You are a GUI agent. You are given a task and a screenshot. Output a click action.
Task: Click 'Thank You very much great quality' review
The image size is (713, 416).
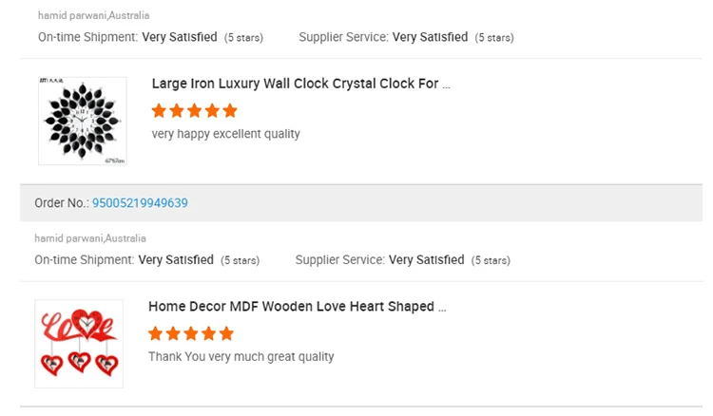pos(241,357)
